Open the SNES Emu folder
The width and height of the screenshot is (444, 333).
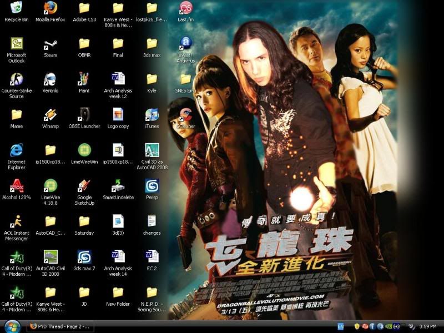pos(185,79)
